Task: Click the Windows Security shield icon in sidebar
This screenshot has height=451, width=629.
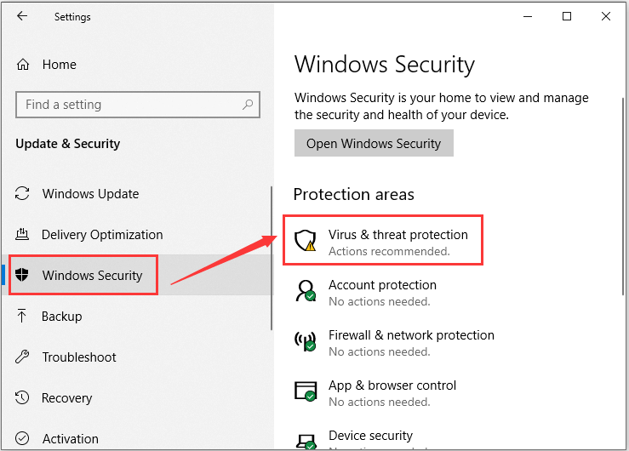Action: pos(22,275)
